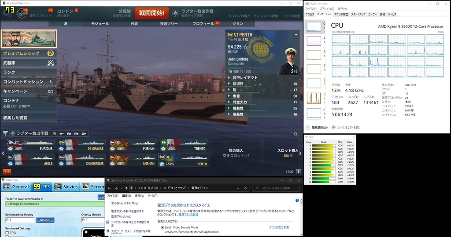Open File (ファイル) menu in Task Manager
Screen dimensions: 451x237
[x=311, y=9]
